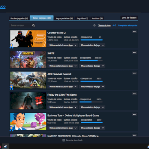Sort games A-Z
149x149 pixels.
click(x=114, y=25)
